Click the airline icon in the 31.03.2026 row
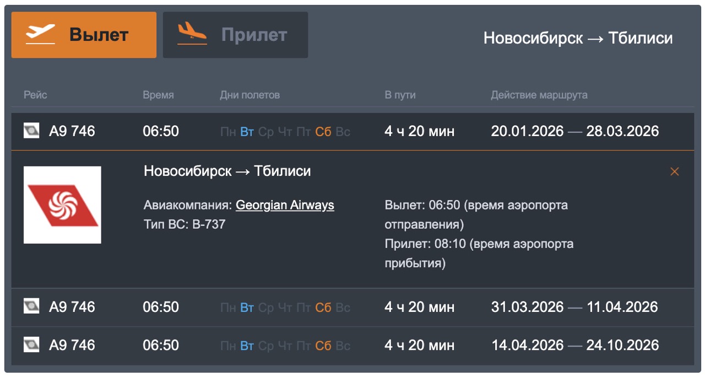This screenshot has width=705, height=377. click(31, 308)
